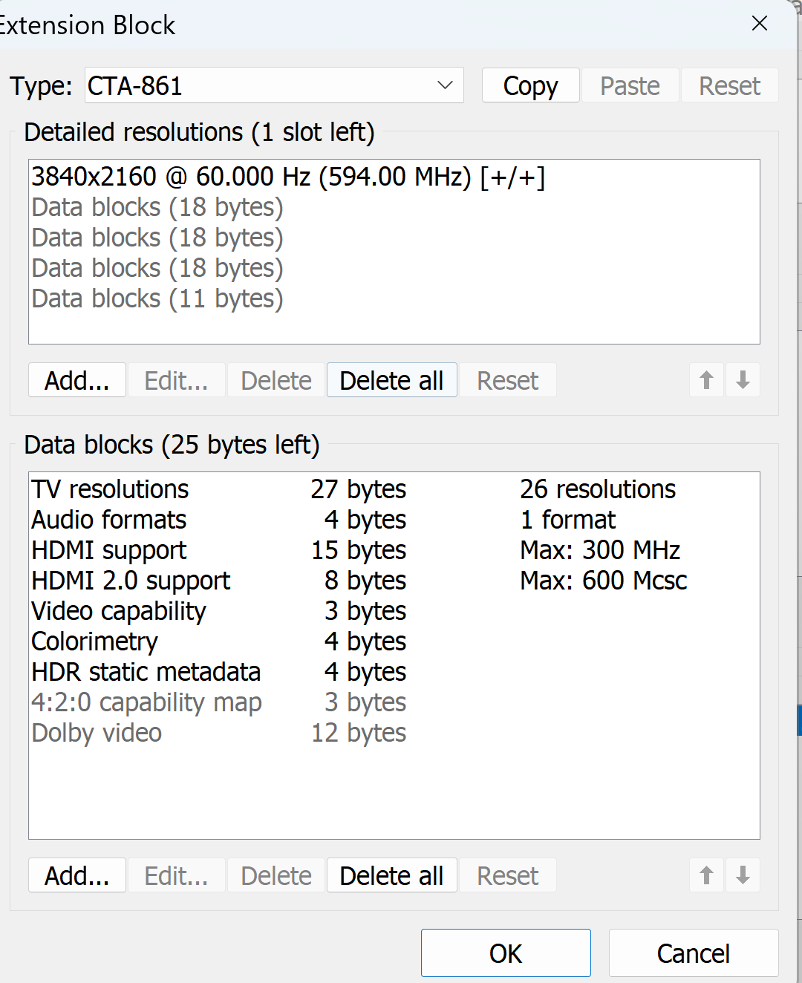Cancel the Extension Block dialog
Image resolution: width=802 pixels, height=983 pixels.
point(693,953)
